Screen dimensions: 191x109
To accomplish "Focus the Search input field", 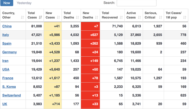I will point(137,3).
